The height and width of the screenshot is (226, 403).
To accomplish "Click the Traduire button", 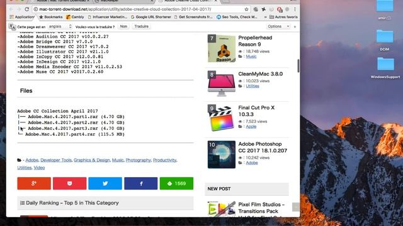I will point(141,26).
